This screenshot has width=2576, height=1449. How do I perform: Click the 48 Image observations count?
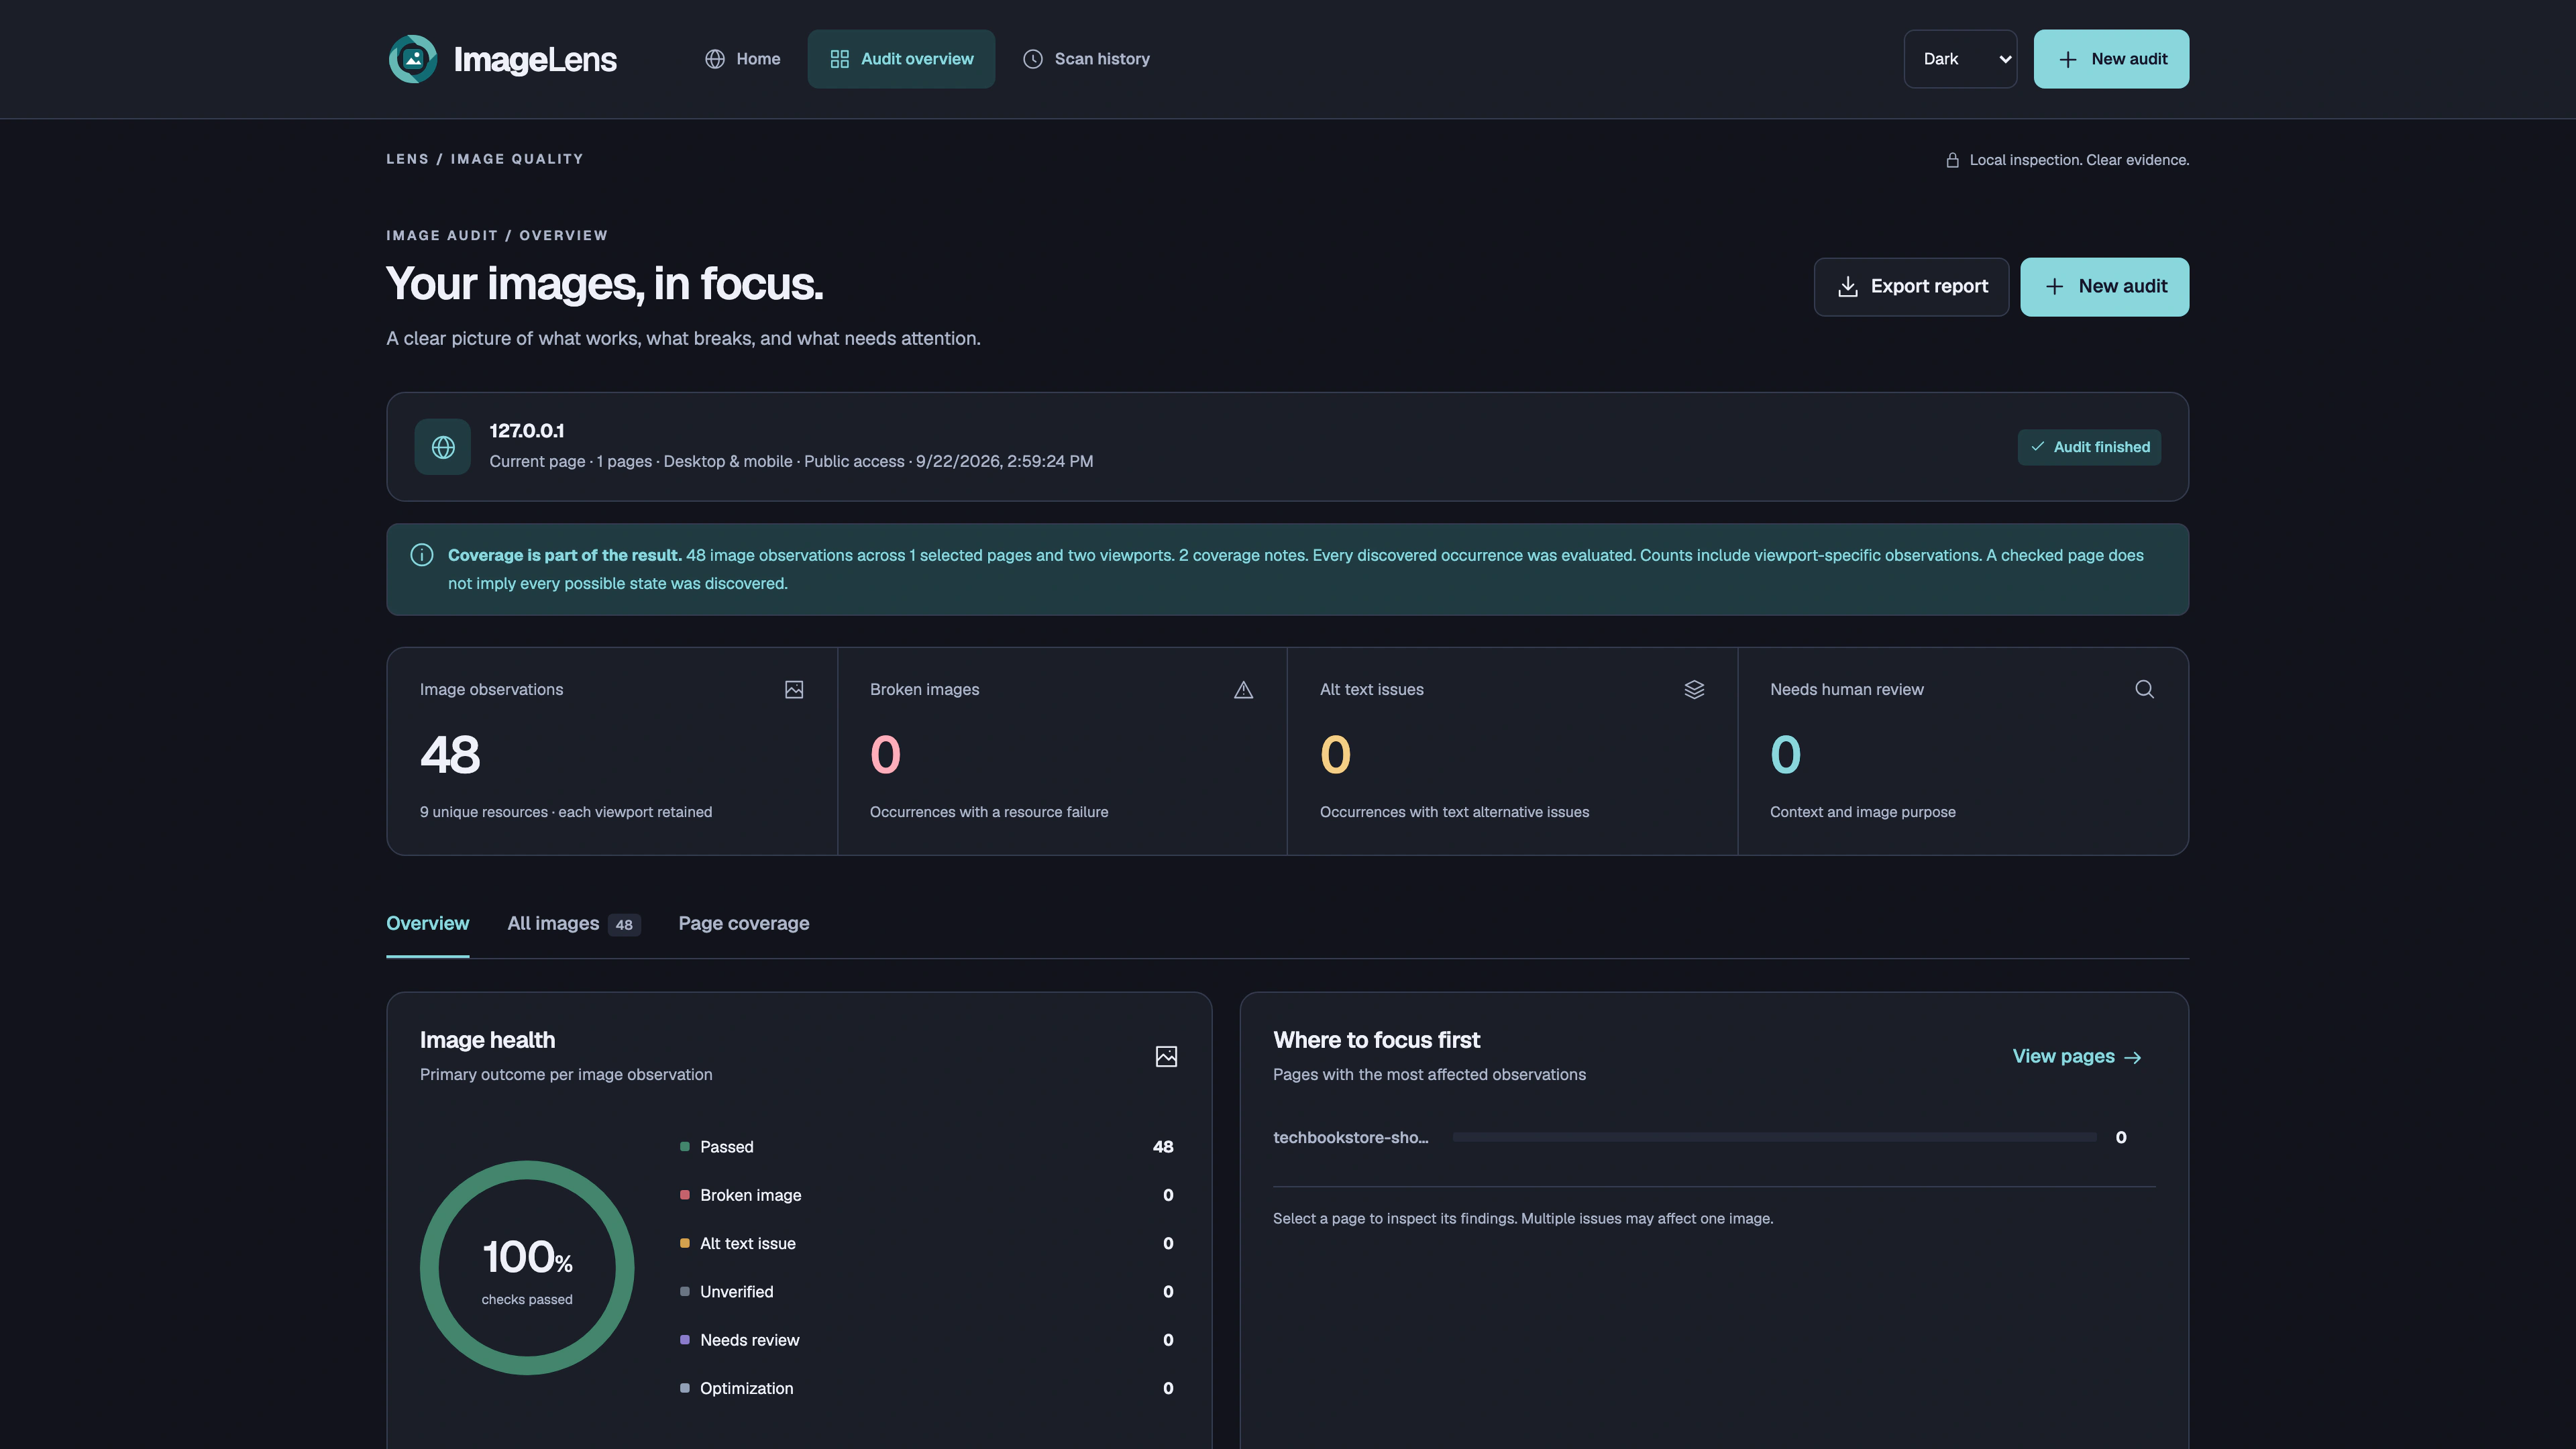pos(450,755)
